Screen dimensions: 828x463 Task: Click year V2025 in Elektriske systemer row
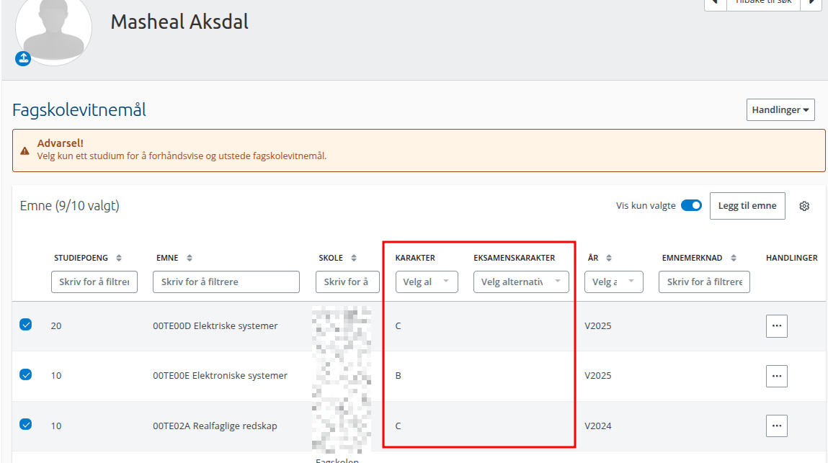click(x=598, y=326)
